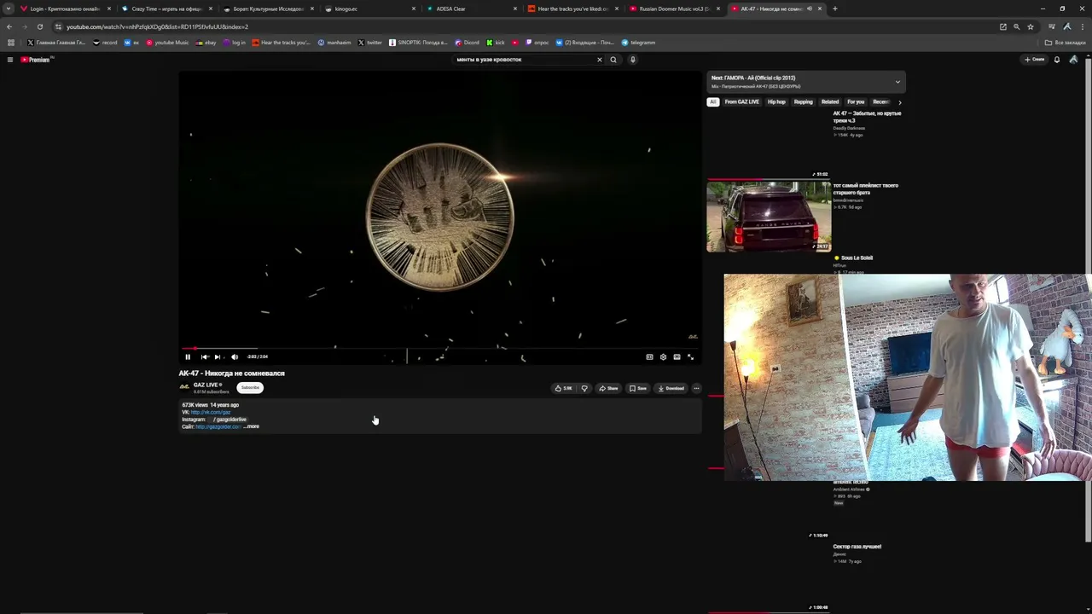Open GAZ LIVE channel name link

pyautogui.click(x=206, y=385)
